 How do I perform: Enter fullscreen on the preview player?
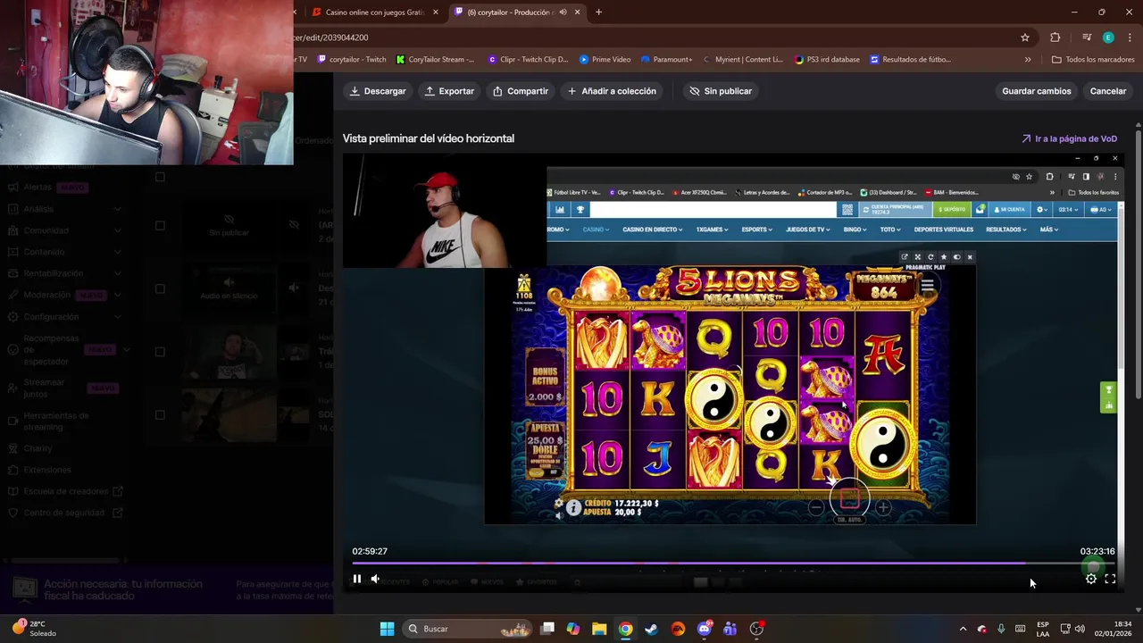1110,579
